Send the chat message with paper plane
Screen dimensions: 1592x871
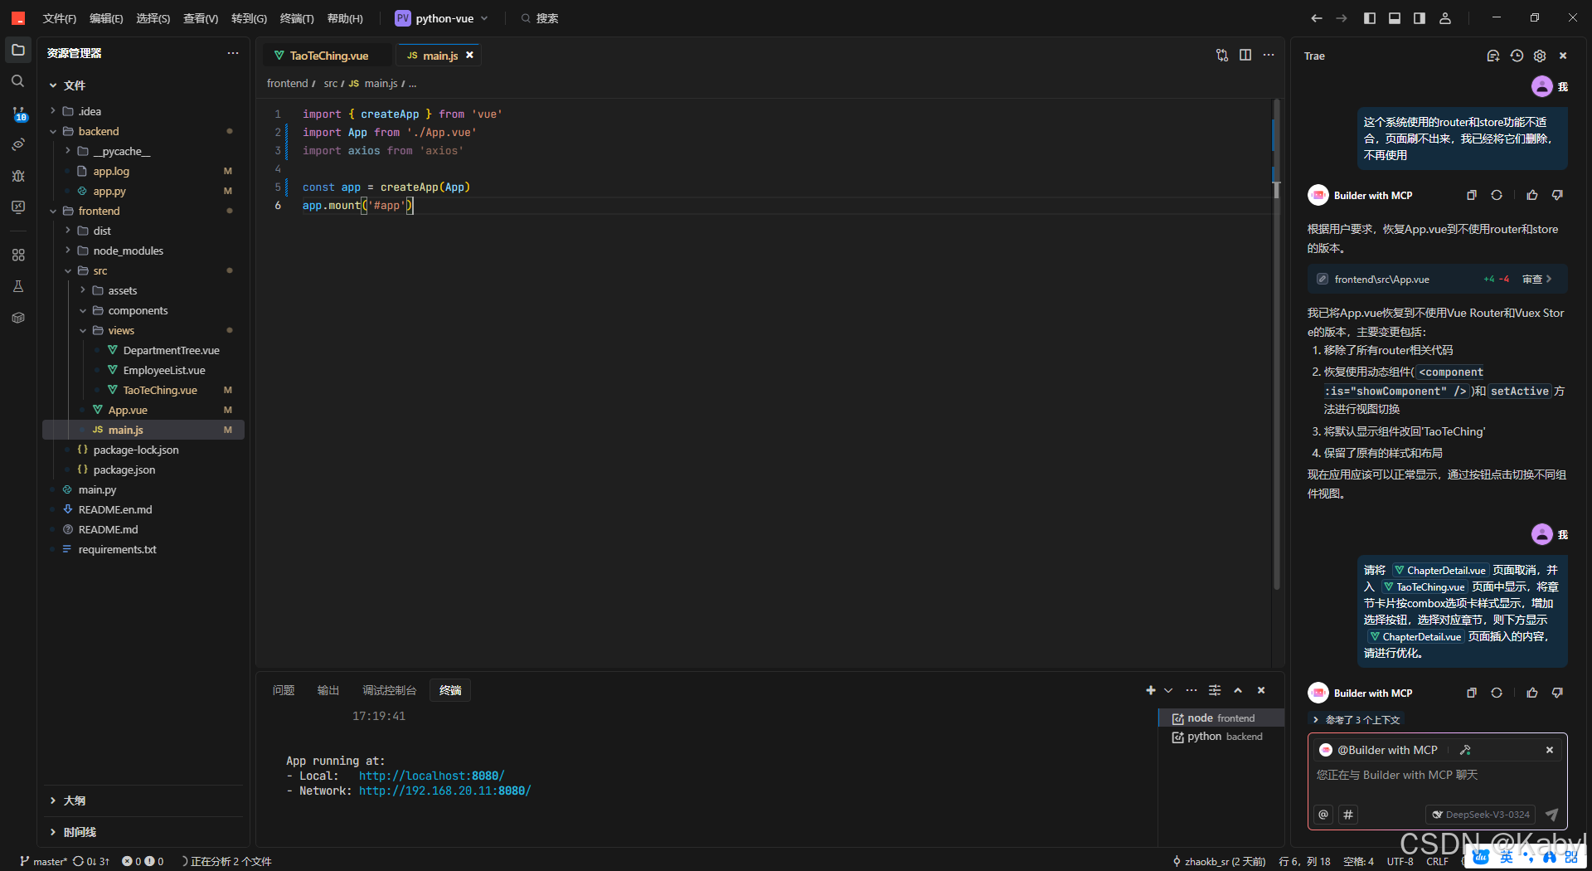pyautogui.click(x=1551, y=815)
